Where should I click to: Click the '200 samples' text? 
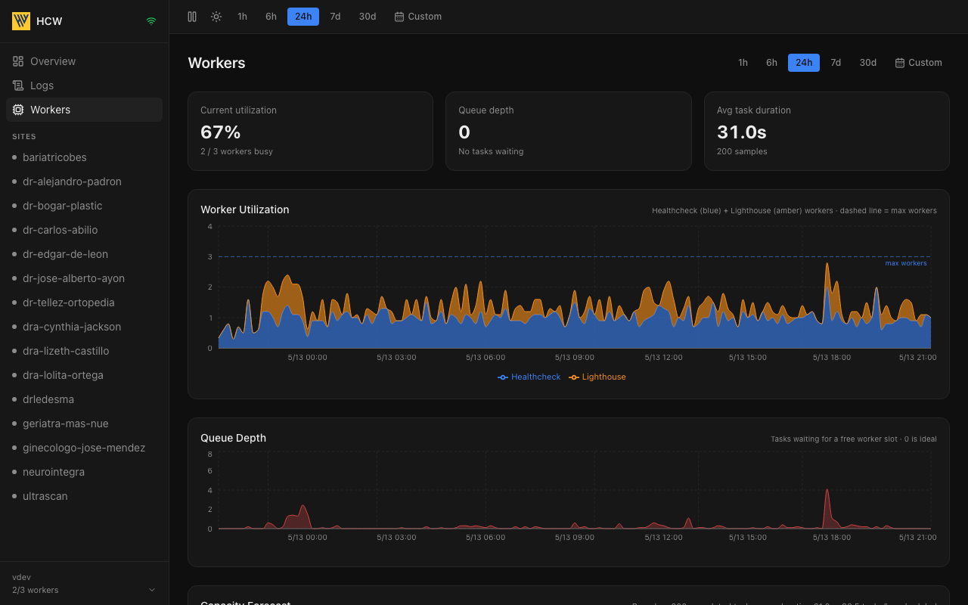pos(742,151)
